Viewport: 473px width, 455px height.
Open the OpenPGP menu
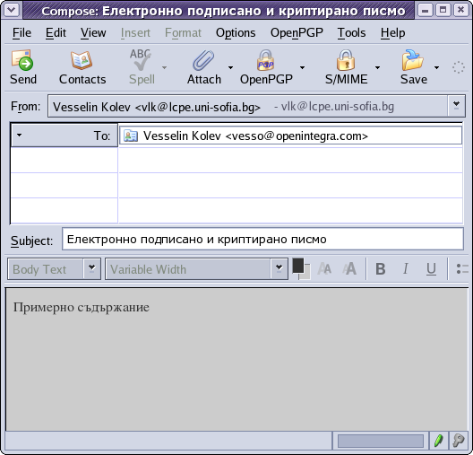pos(297,32)
